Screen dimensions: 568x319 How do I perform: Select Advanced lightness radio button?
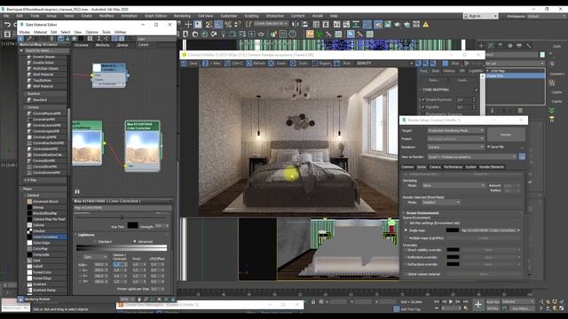click(x=135, y=242)
